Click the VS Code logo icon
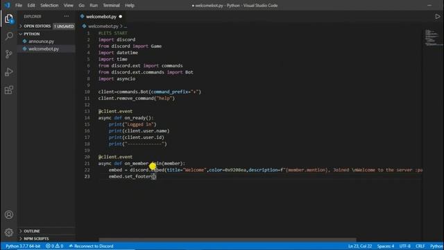The width and height of the screenshot is (444, 250). [x=7, y=5]
